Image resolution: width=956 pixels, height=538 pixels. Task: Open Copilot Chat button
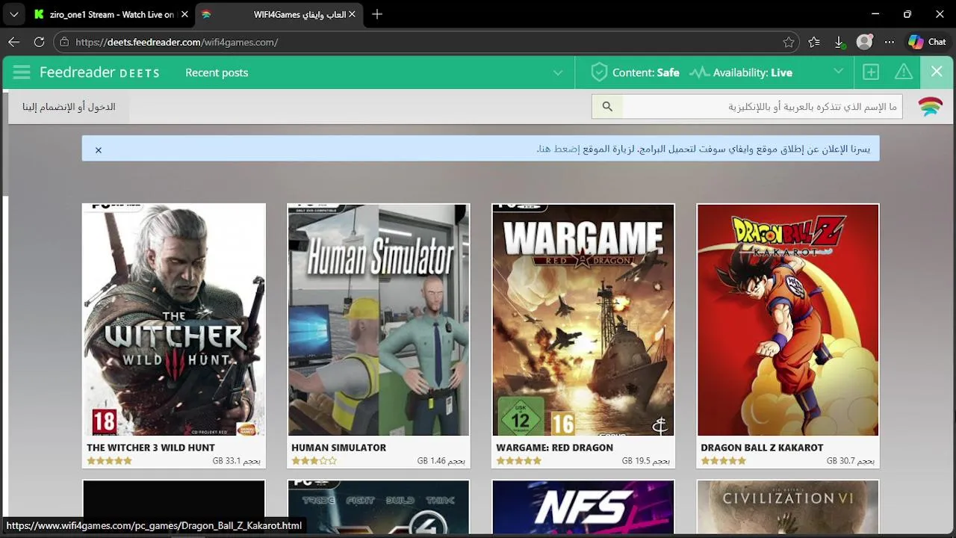(x=927, y=42)
